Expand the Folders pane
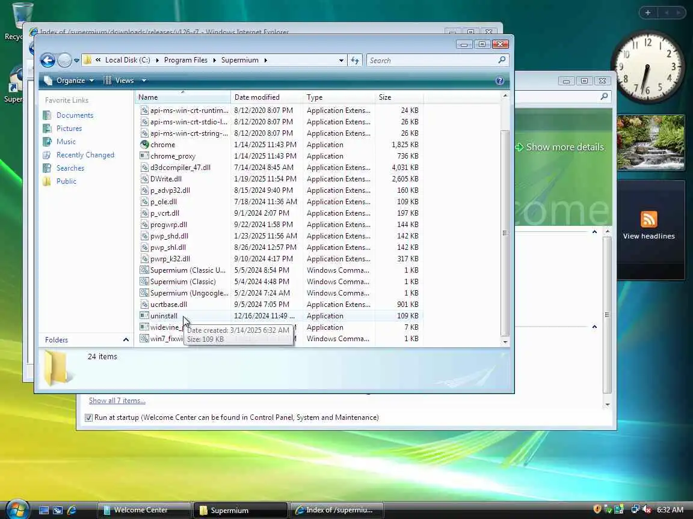The height and width of the screenshot is (519, 693). click(126, 340)
